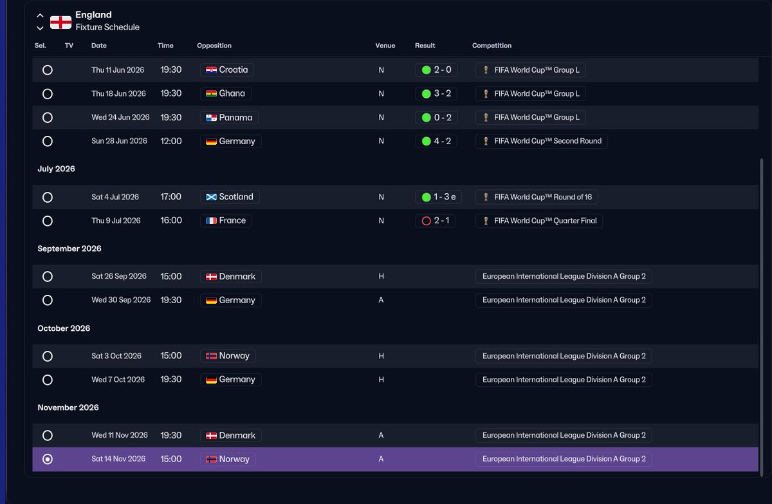Select the radio button for Denmark 11 Nov fixture
The height and width of the screenshot is (504, 772).
tap(48, 436)
